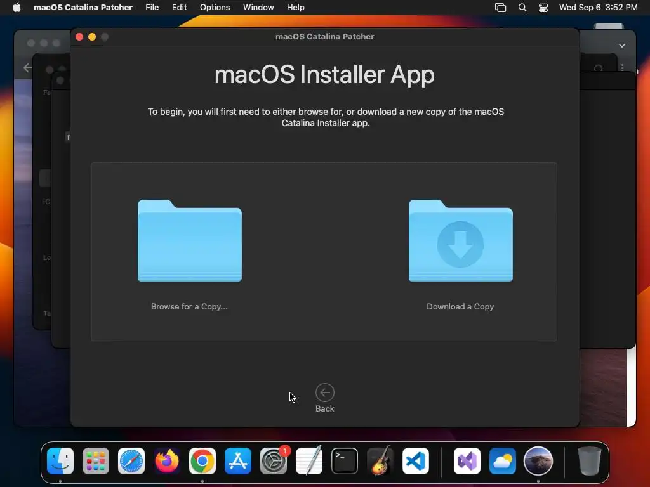Open the Edit menu
Image resolution: width=650 pixels, height=487 pixels.
(x=180, y=7)
